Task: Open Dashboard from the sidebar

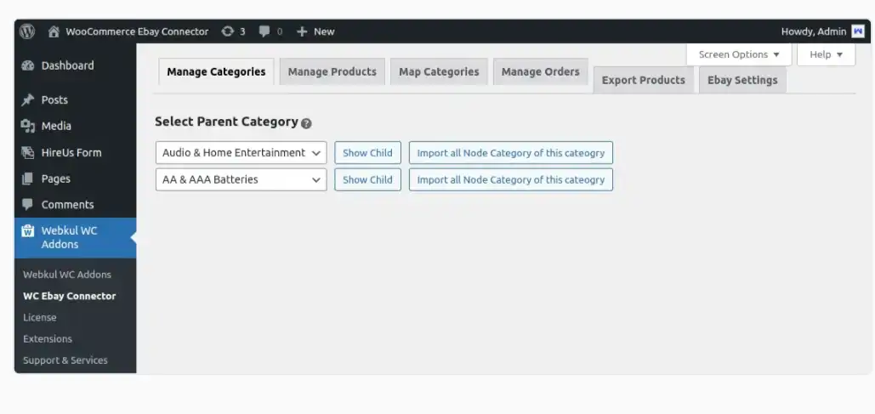Action: (x=67, y=65)
